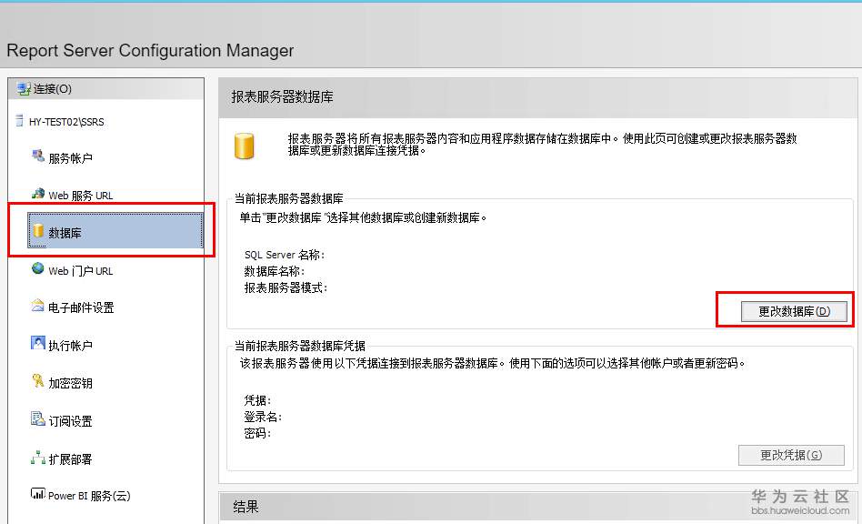This screenshot has height=524, width=862.
Task: Show 订阅设置 page
Action: (70, 422)
